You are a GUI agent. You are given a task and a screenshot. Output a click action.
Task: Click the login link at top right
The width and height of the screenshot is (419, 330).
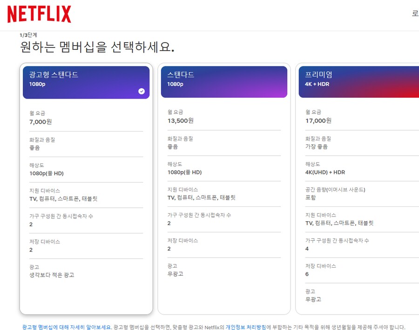pos(415,13)
